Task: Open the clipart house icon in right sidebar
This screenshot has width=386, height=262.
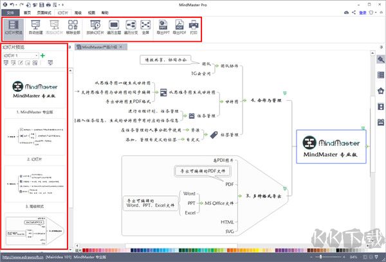Action: tap(381, 91)
